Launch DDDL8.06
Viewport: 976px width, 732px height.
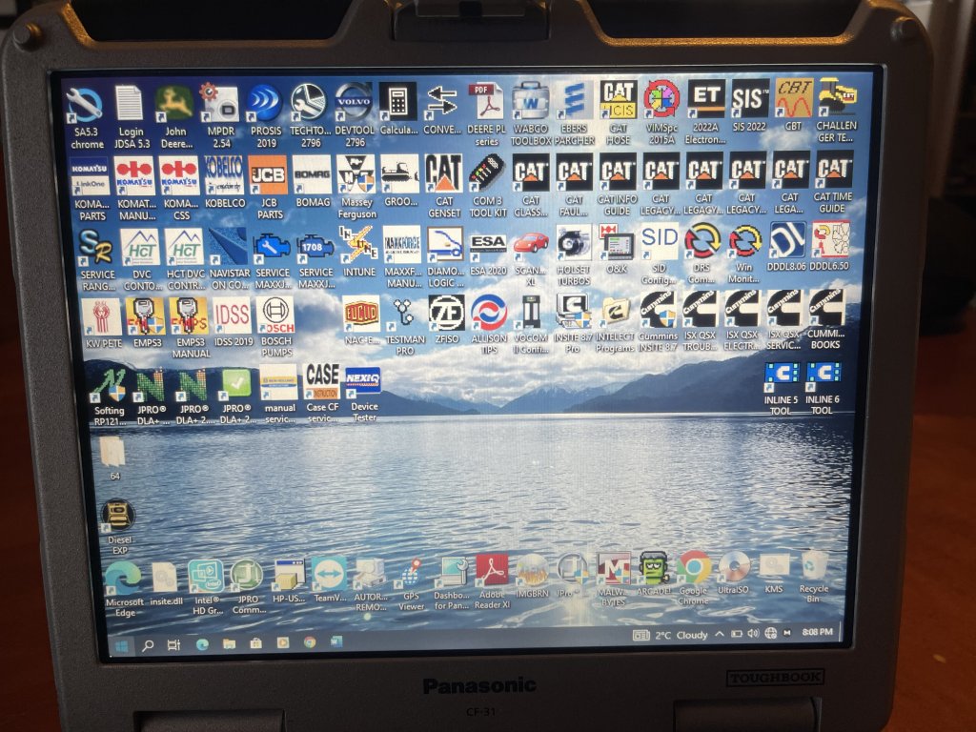click(x=787, y=241)
